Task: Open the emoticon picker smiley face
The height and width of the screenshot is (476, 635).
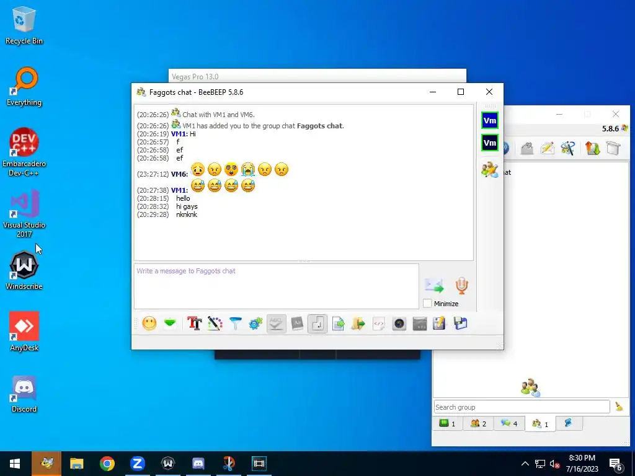Action: click(x=149, y=324)
